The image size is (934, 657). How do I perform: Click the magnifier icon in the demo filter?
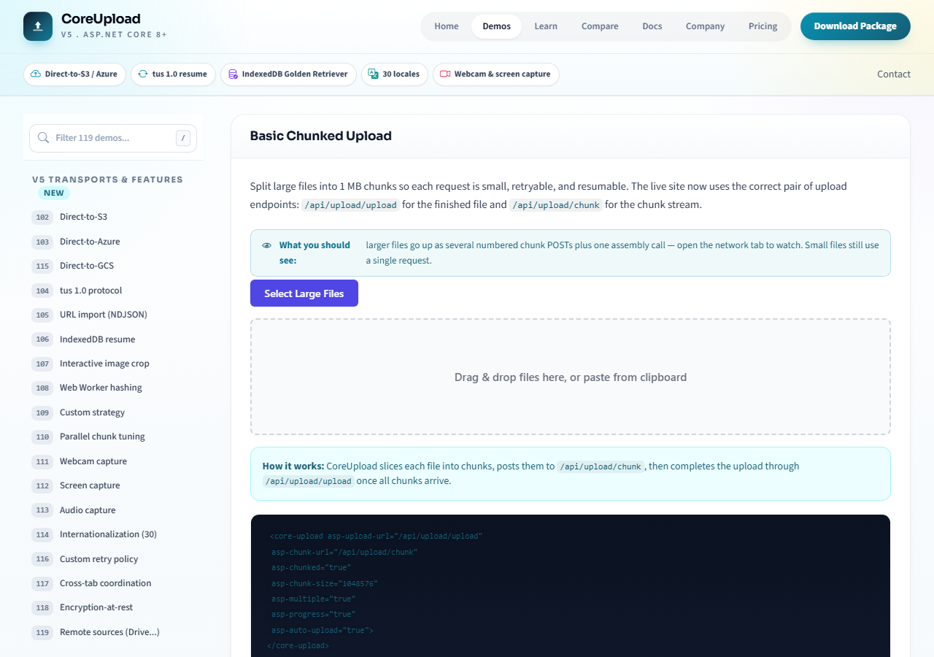43,138
